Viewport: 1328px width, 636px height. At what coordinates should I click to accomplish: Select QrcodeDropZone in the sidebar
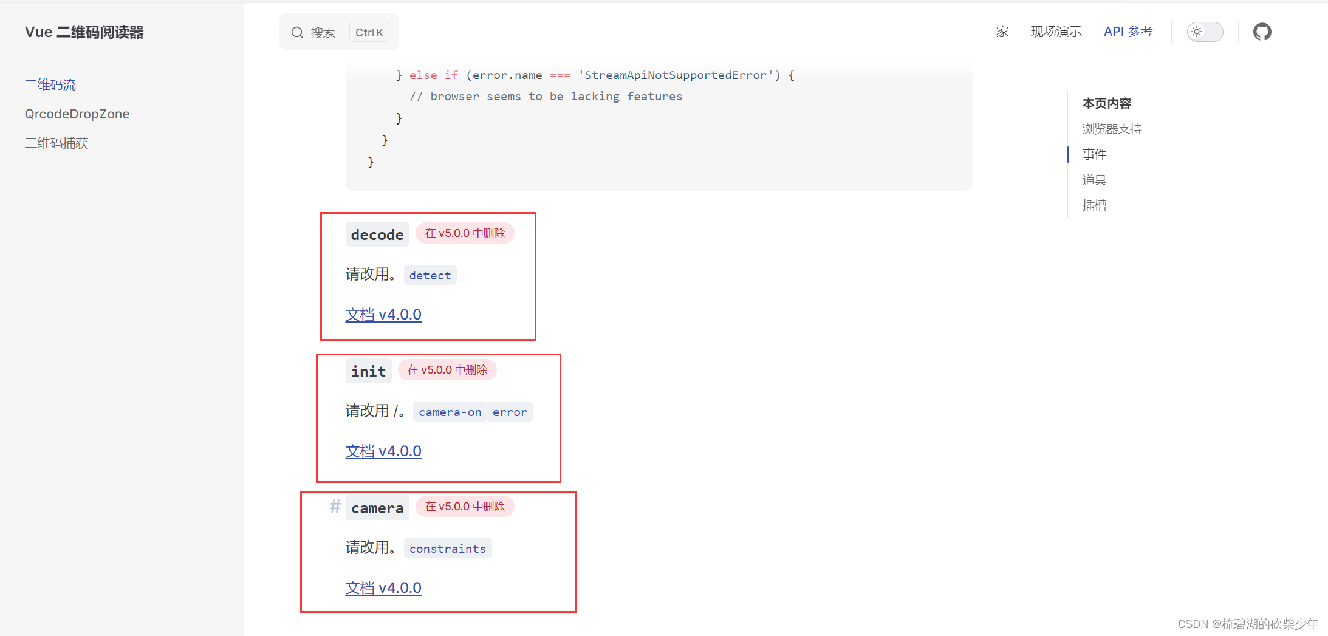(x=77, y=114)
